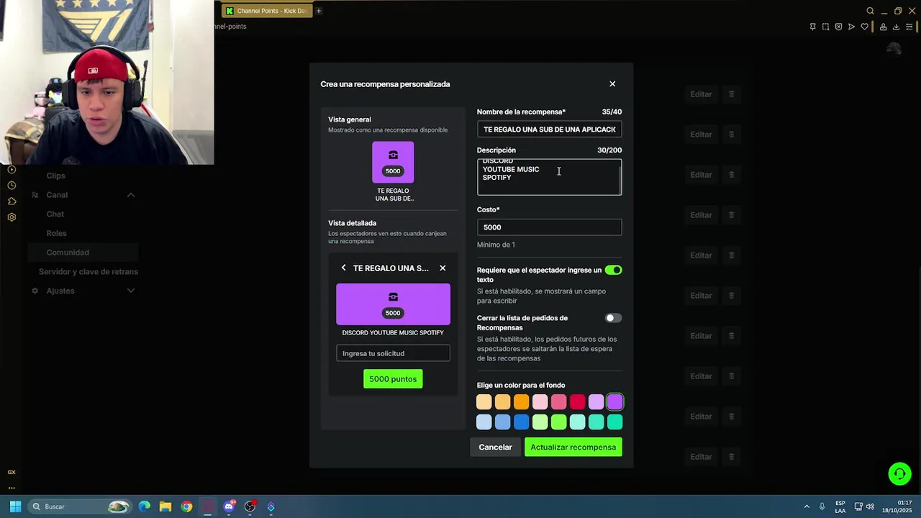Open Clips in the Kick sidebar
921x518 pixels.
[55, 176]
